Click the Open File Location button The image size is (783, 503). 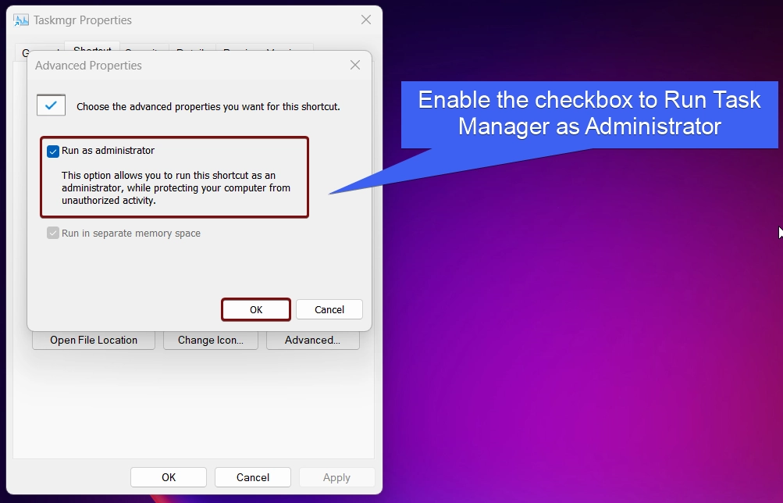pos(94,341)
